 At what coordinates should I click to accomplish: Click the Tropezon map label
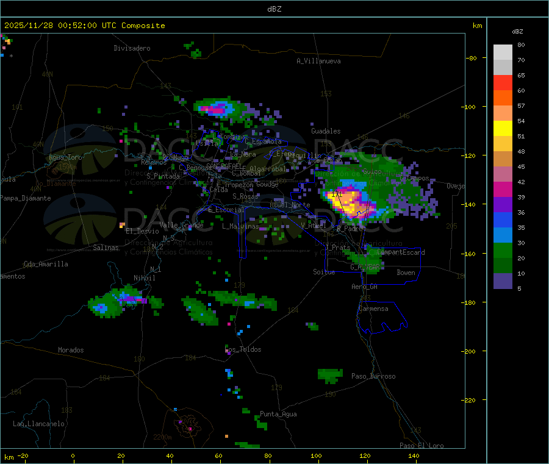(x=239, y=185)
